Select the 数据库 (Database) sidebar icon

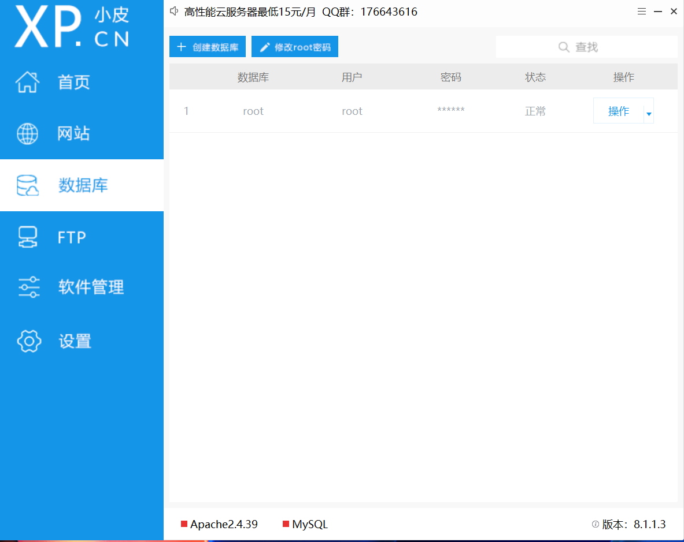(27, 185)
